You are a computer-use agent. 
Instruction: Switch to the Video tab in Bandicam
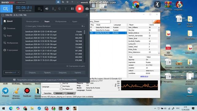click(x=47, y=22)
